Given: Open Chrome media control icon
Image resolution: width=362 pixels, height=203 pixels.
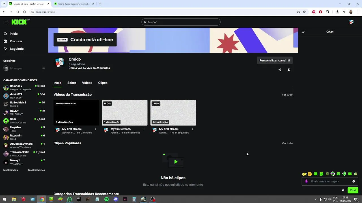Looking at the screenshot, I should [344, 12].
